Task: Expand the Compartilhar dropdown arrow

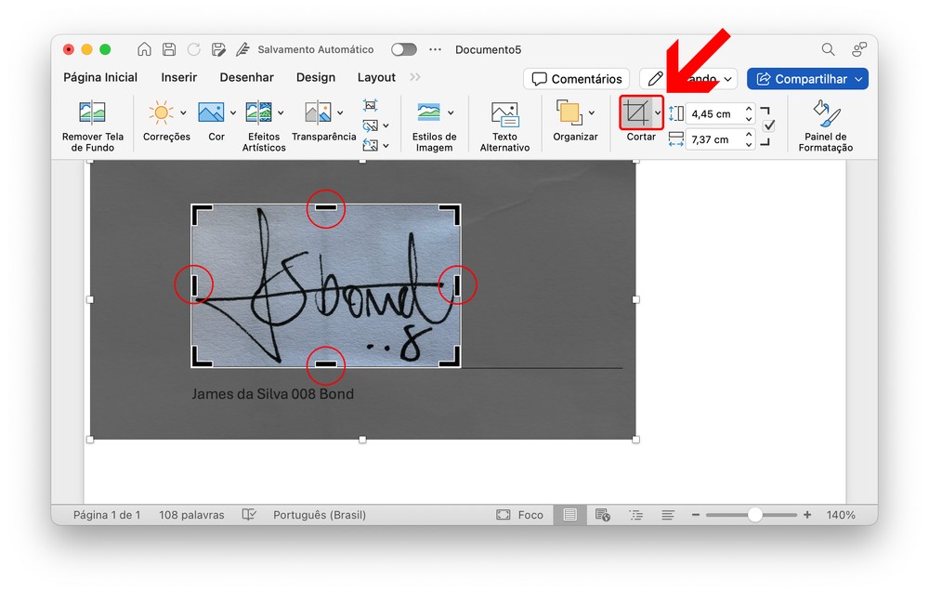Action: [858, 79]
